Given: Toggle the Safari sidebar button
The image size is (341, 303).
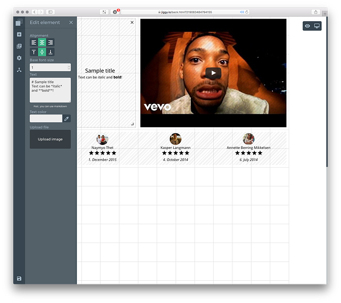Looking at the screenshot, I should [50, 12].
